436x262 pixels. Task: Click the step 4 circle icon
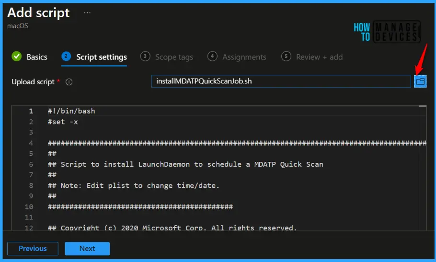click(212, 56)
